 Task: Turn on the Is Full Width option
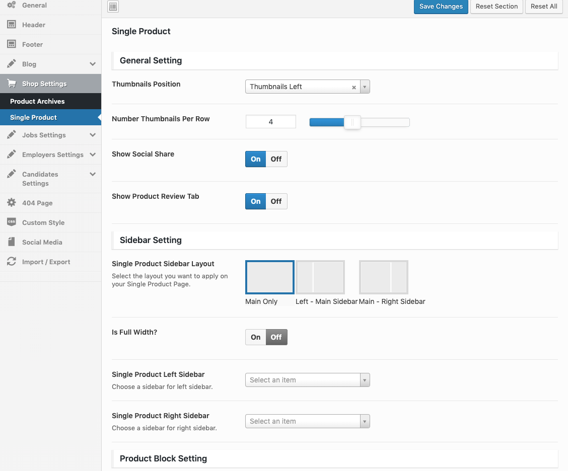(x=256, y=337)
